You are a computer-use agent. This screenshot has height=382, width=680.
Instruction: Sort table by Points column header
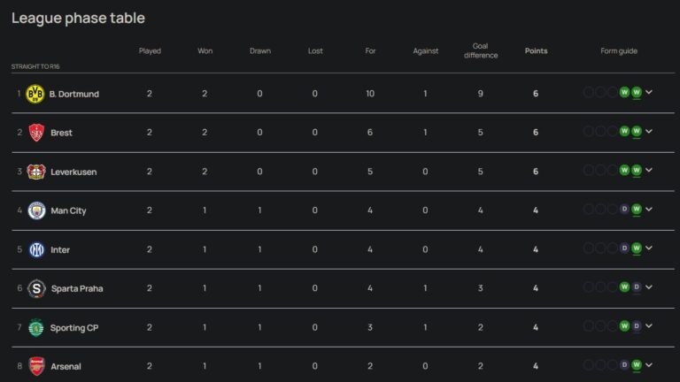coord(536,51)
